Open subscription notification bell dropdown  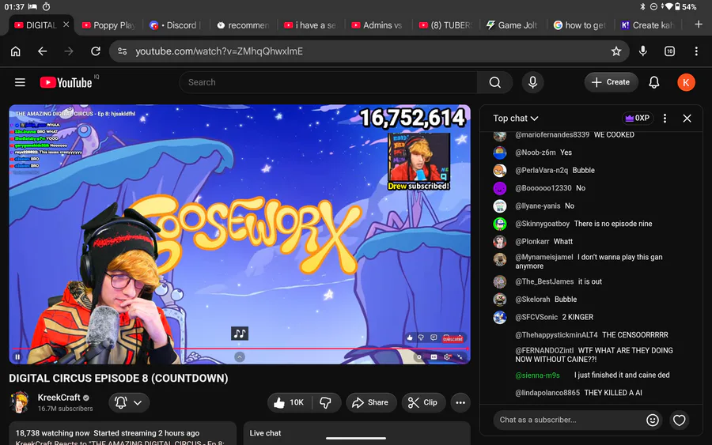(128, 402)
